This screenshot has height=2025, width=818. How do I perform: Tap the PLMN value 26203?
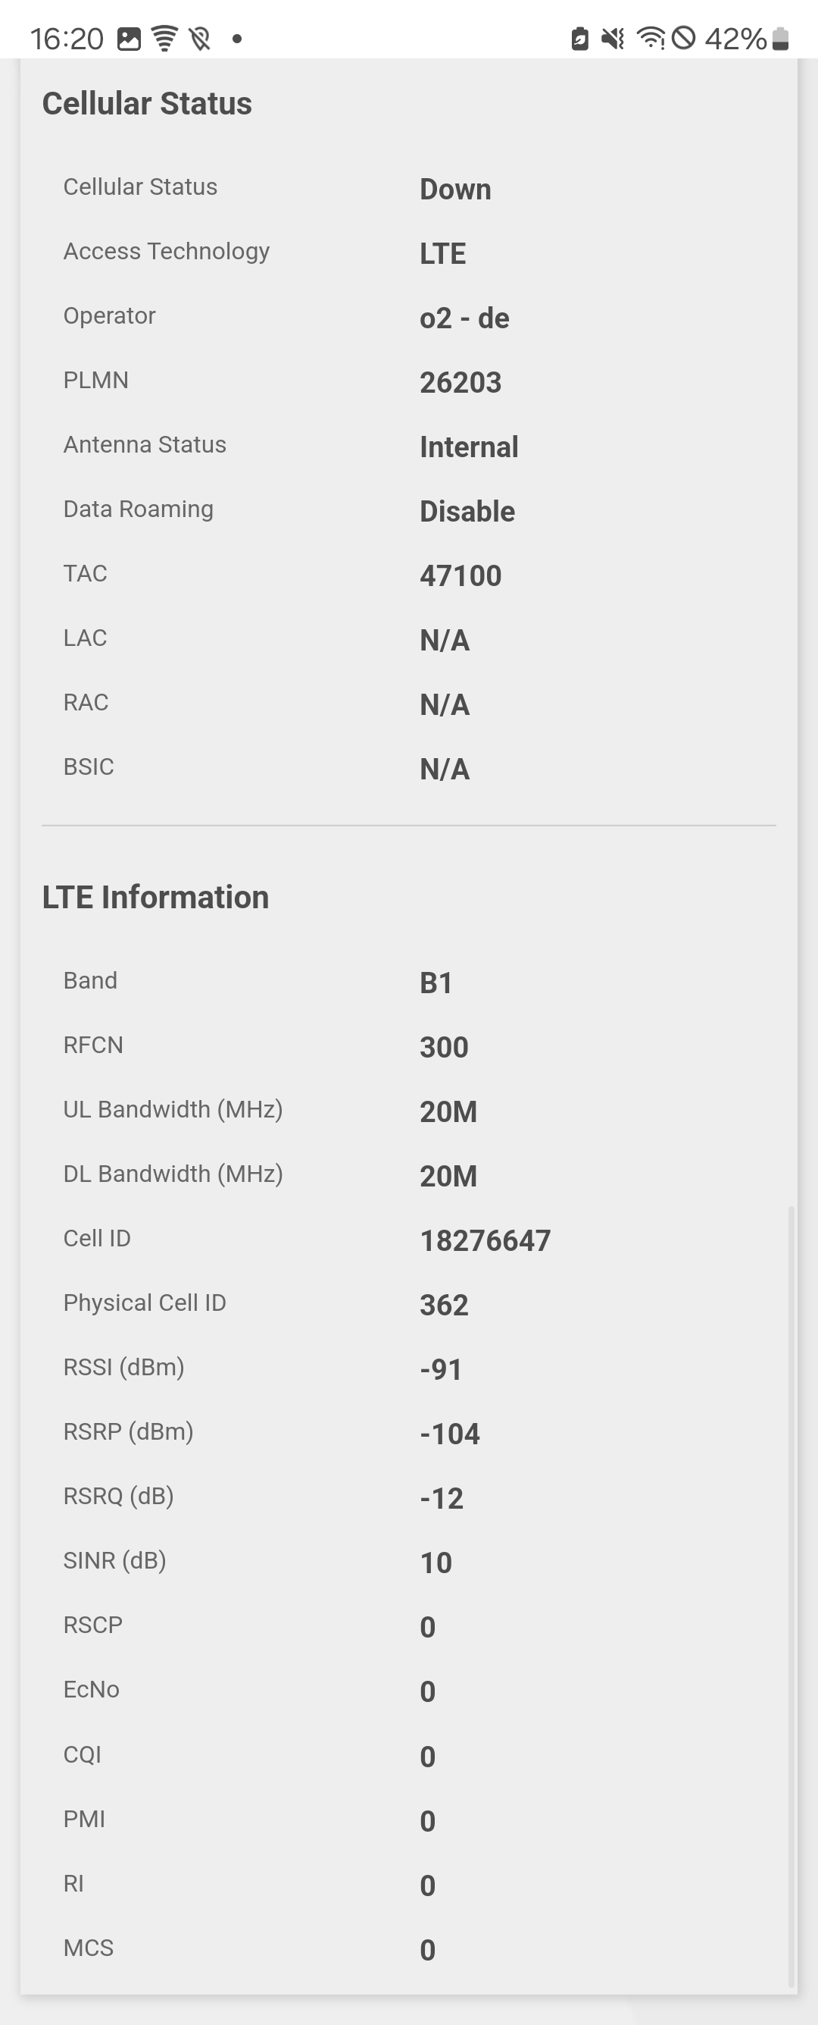point(461,383)
